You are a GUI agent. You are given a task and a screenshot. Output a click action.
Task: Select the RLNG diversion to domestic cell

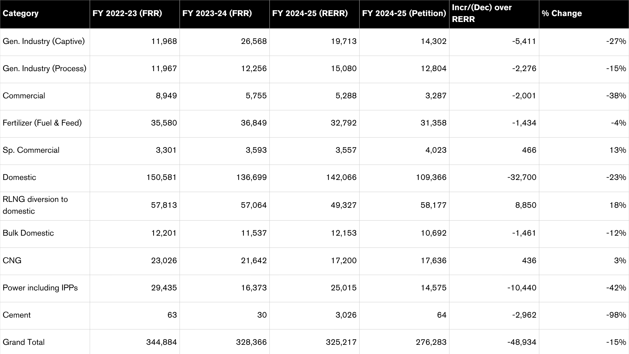click(45, 206)
